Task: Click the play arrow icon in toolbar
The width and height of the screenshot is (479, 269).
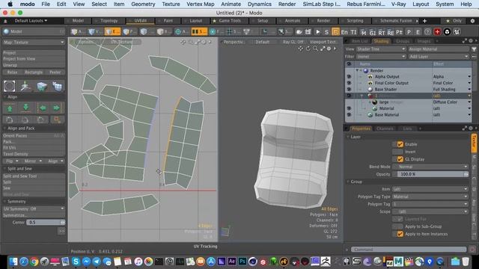Action: 317,31
